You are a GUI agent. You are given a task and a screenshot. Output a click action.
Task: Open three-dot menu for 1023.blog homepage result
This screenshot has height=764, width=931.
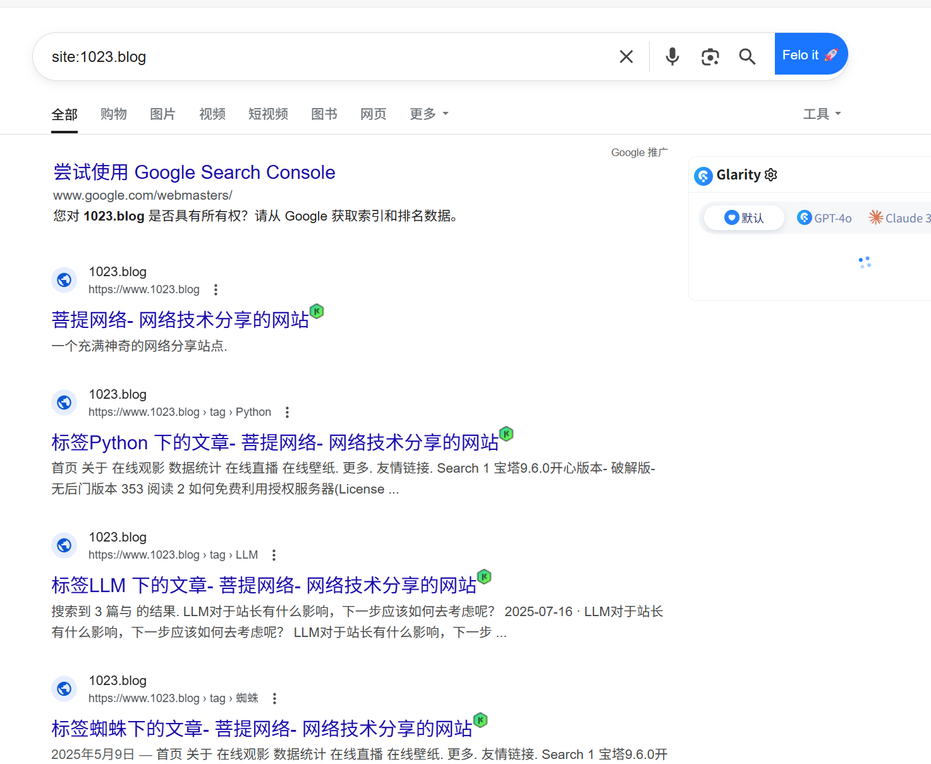216,290
